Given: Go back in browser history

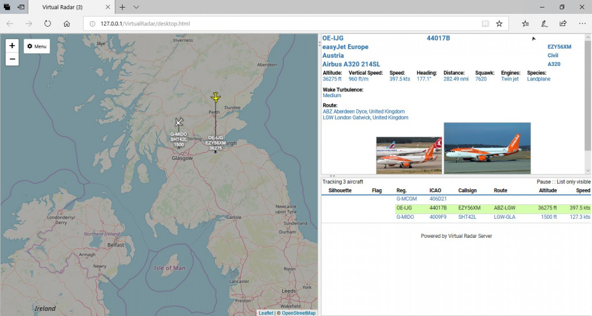Looking at the screenshot, I should pyautogui.click(x=10, y=23).
